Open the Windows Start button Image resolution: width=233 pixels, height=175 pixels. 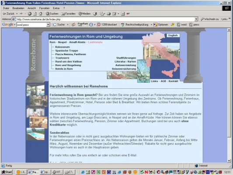coord(7,172)
